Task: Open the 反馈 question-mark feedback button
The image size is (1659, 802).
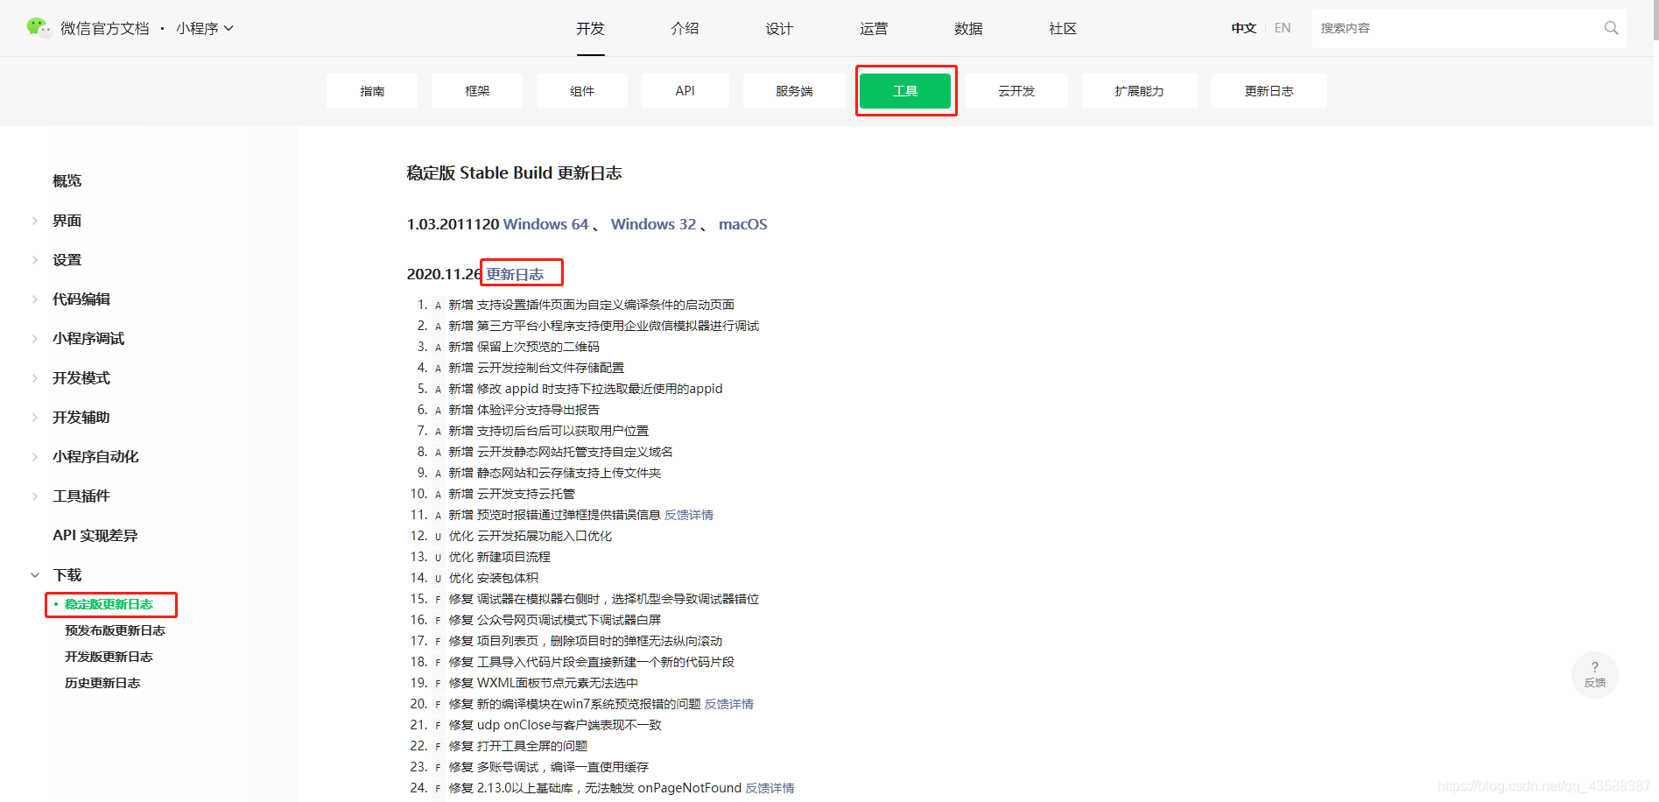Action: (x=1595, y=674)
